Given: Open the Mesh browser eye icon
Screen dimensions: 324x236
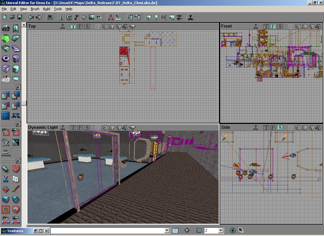Looking at the screenshot, I should 99,17.
